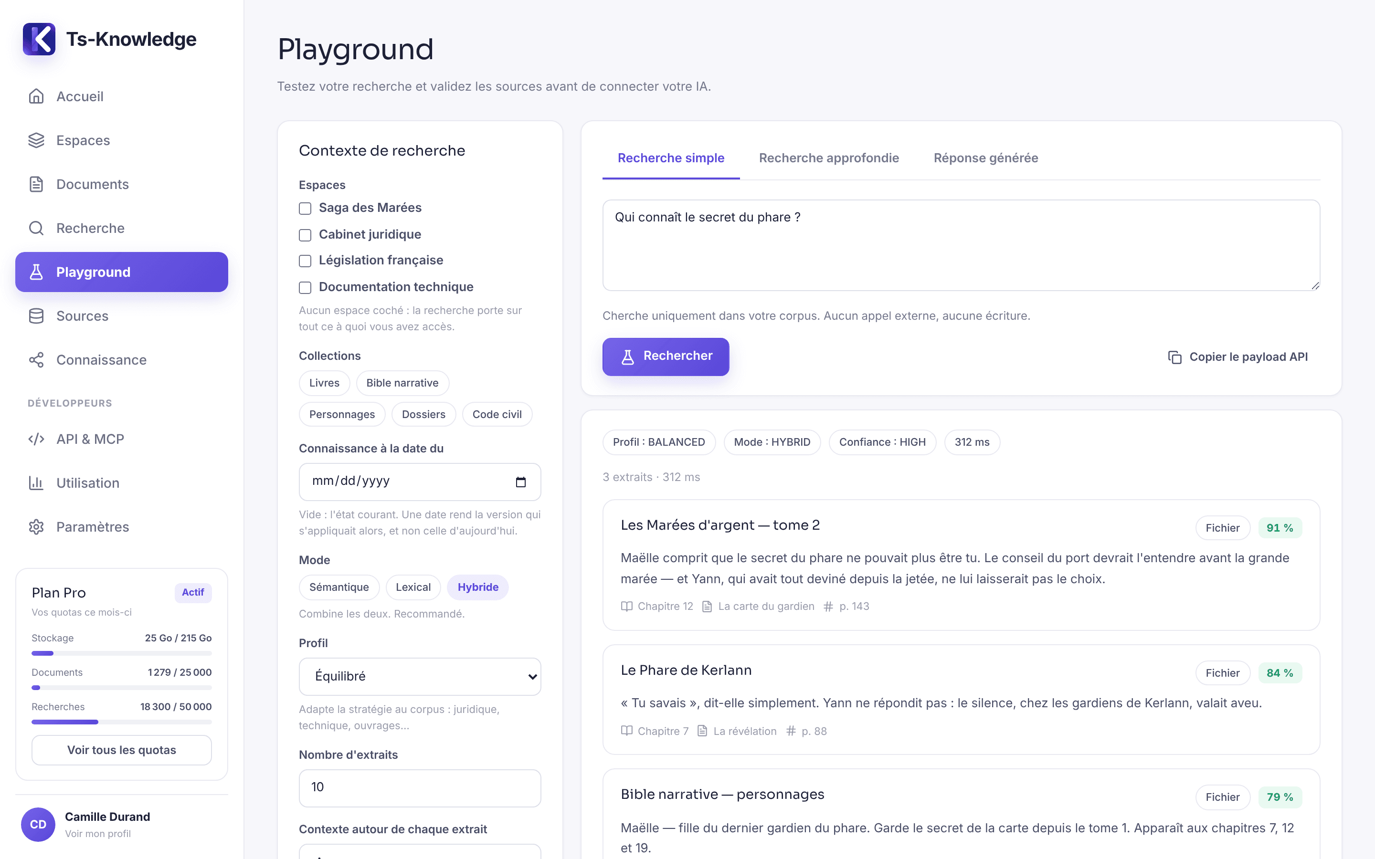Open Sources via the database icon

coord(36,316)
